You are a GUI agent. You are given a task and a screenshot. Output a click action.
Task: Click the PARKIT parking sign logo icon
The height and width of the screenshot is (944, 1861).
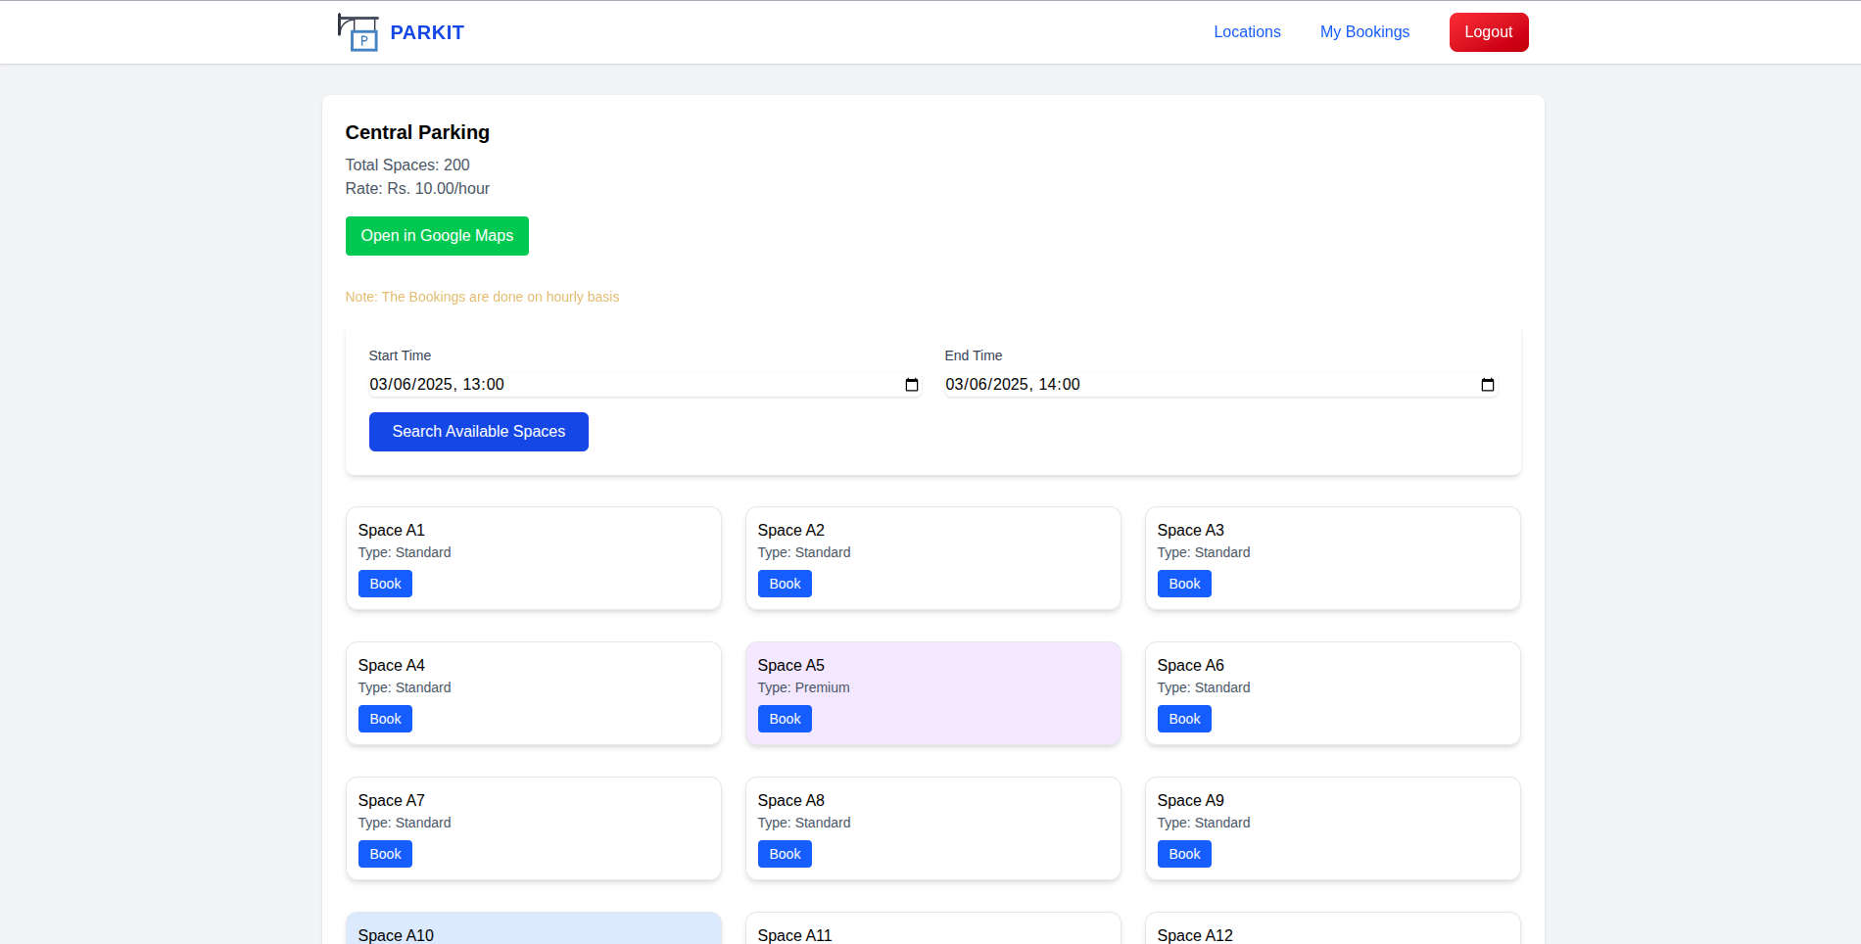358,32
